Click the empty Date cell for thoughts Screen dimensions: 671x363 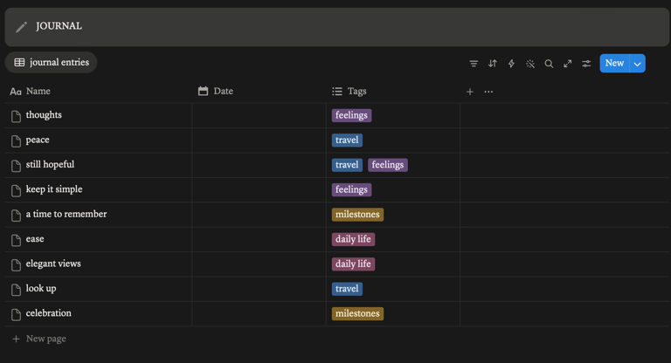pos(259,115)
